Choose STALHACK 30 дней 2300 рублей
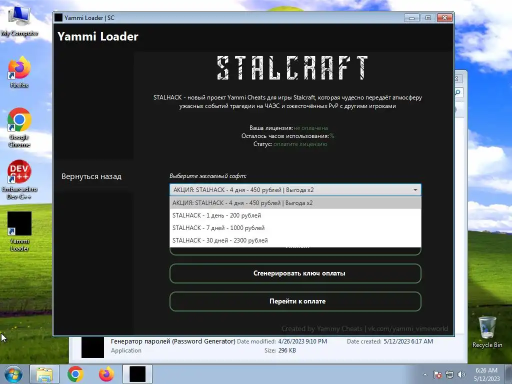 pos(295,240)
